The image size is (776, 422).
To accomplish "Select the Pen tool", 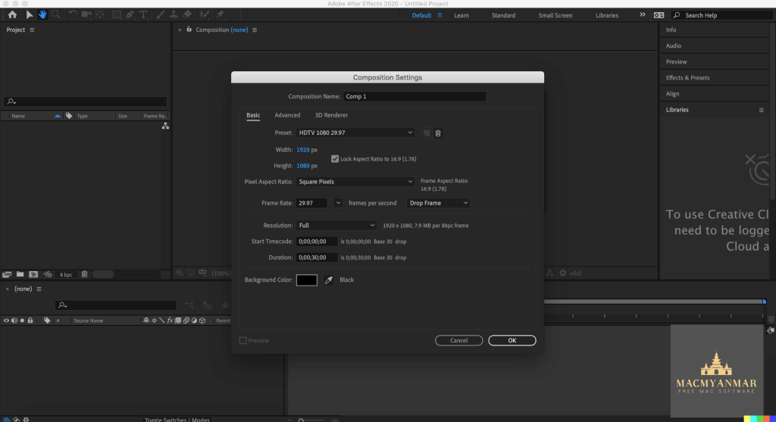I will coord(130,15).
